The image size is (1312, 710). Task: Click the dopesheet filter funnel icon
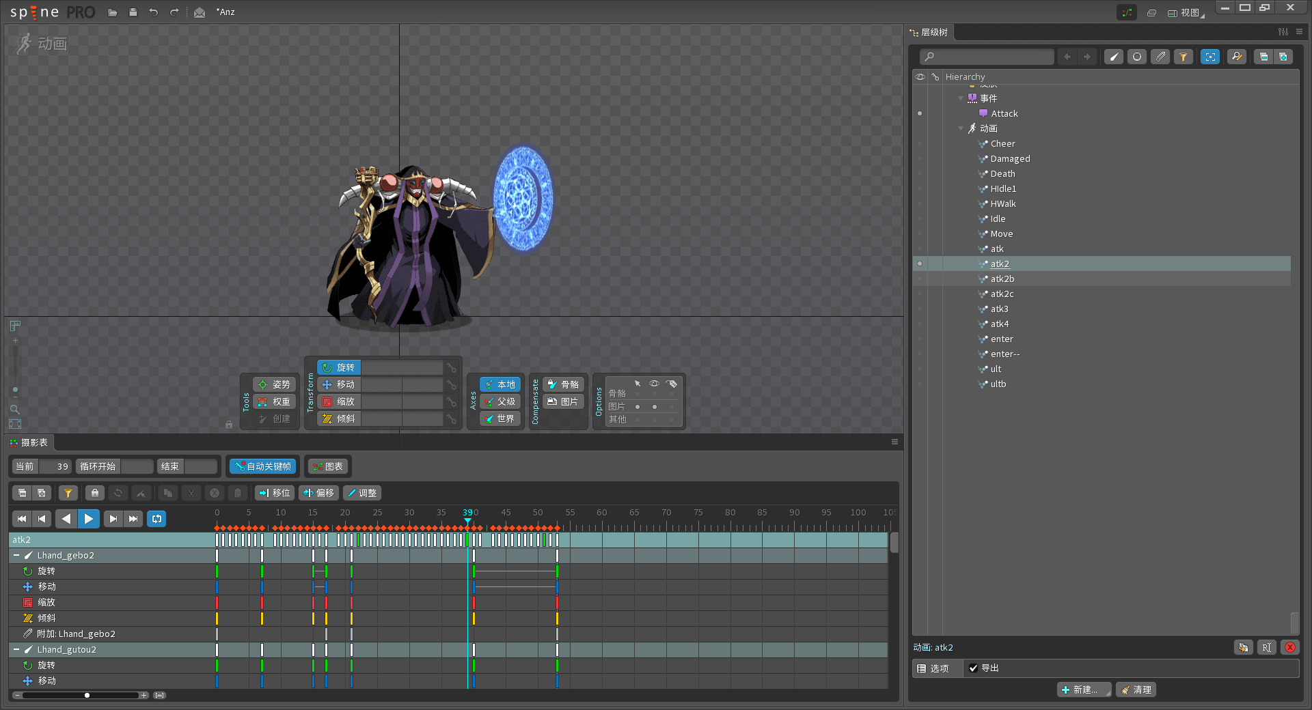click(68, 493)
